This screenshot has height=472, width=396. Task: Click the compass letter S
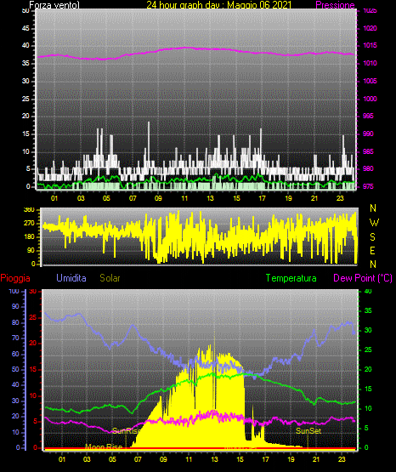point(372,237)
